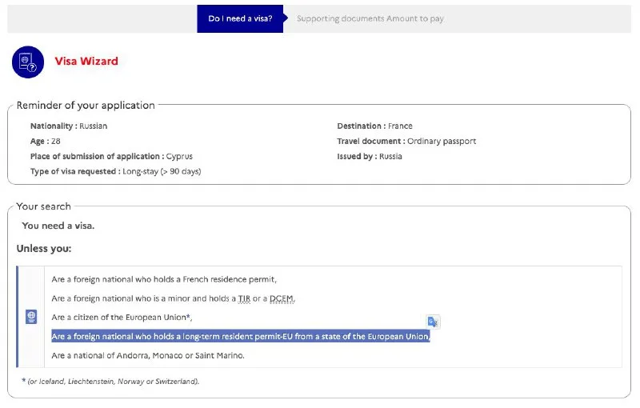Click the red Visa Wizard heading
Image resolution: width=640 pixels, height=408 pixels.
[86, 61]
